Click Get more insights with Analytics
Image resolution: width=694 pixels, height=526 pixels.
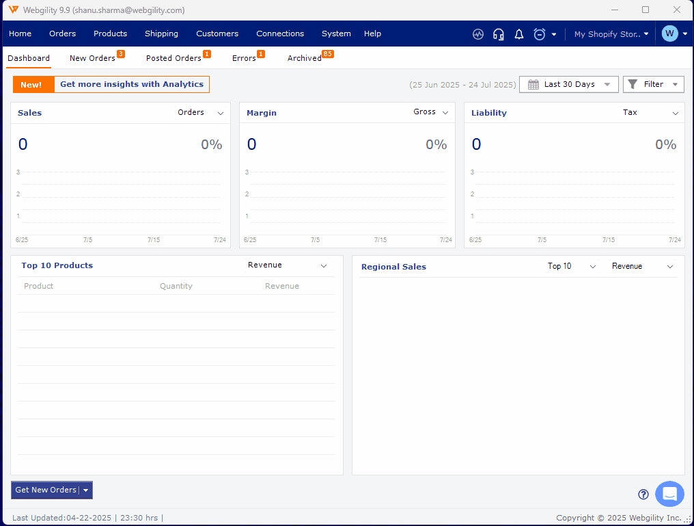point(131,84)
